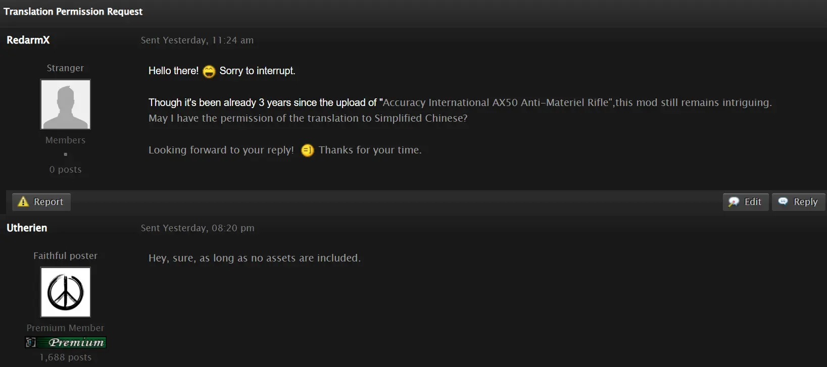Click the 'Sent Yesterday, 11:24 am' timestamp
Image resolution: width=827 pixels, height=367 pixels.
pos(197,40)
